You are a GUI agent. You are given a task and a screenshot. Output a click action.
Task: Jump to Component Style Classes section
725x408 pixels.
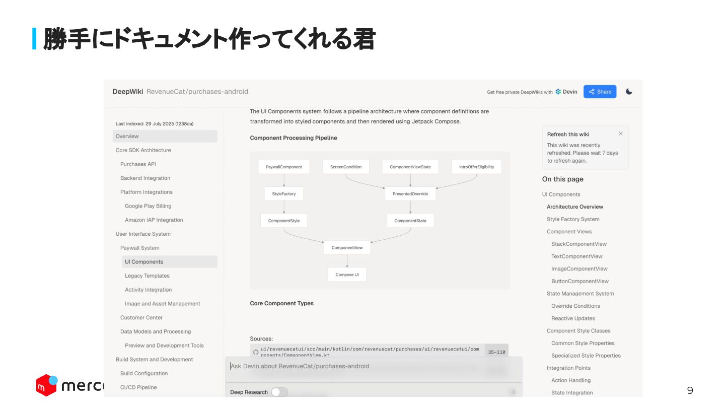pyautogui.click(x=578, y=331)
